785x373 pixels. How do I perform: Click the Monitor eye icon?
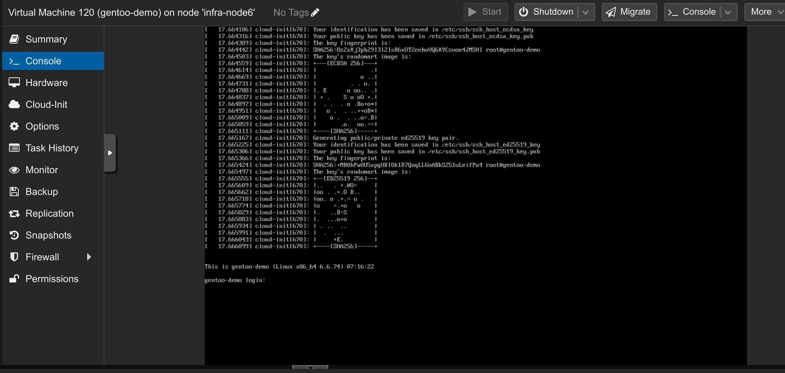(x=14, y=170)
